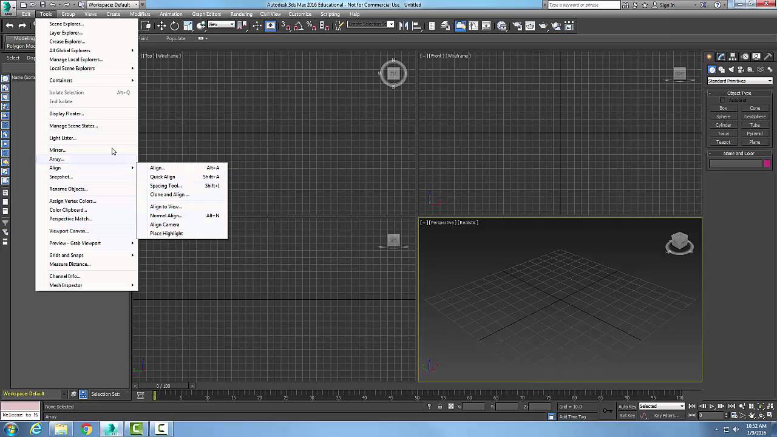This screenshot has width=777, height=437.
Task: Choose Array... from Tools menu
Action: pyautogui.click(x=87, y=159)
